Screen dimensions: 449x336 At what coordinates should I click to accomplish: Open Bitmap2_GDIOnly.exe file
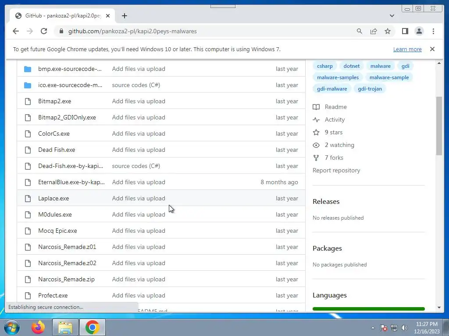[67, 117]
